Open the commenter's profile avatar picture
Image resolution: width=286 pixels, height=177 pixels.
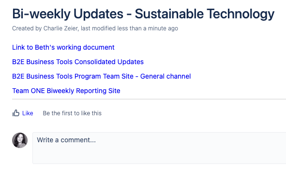pos(20,140)
